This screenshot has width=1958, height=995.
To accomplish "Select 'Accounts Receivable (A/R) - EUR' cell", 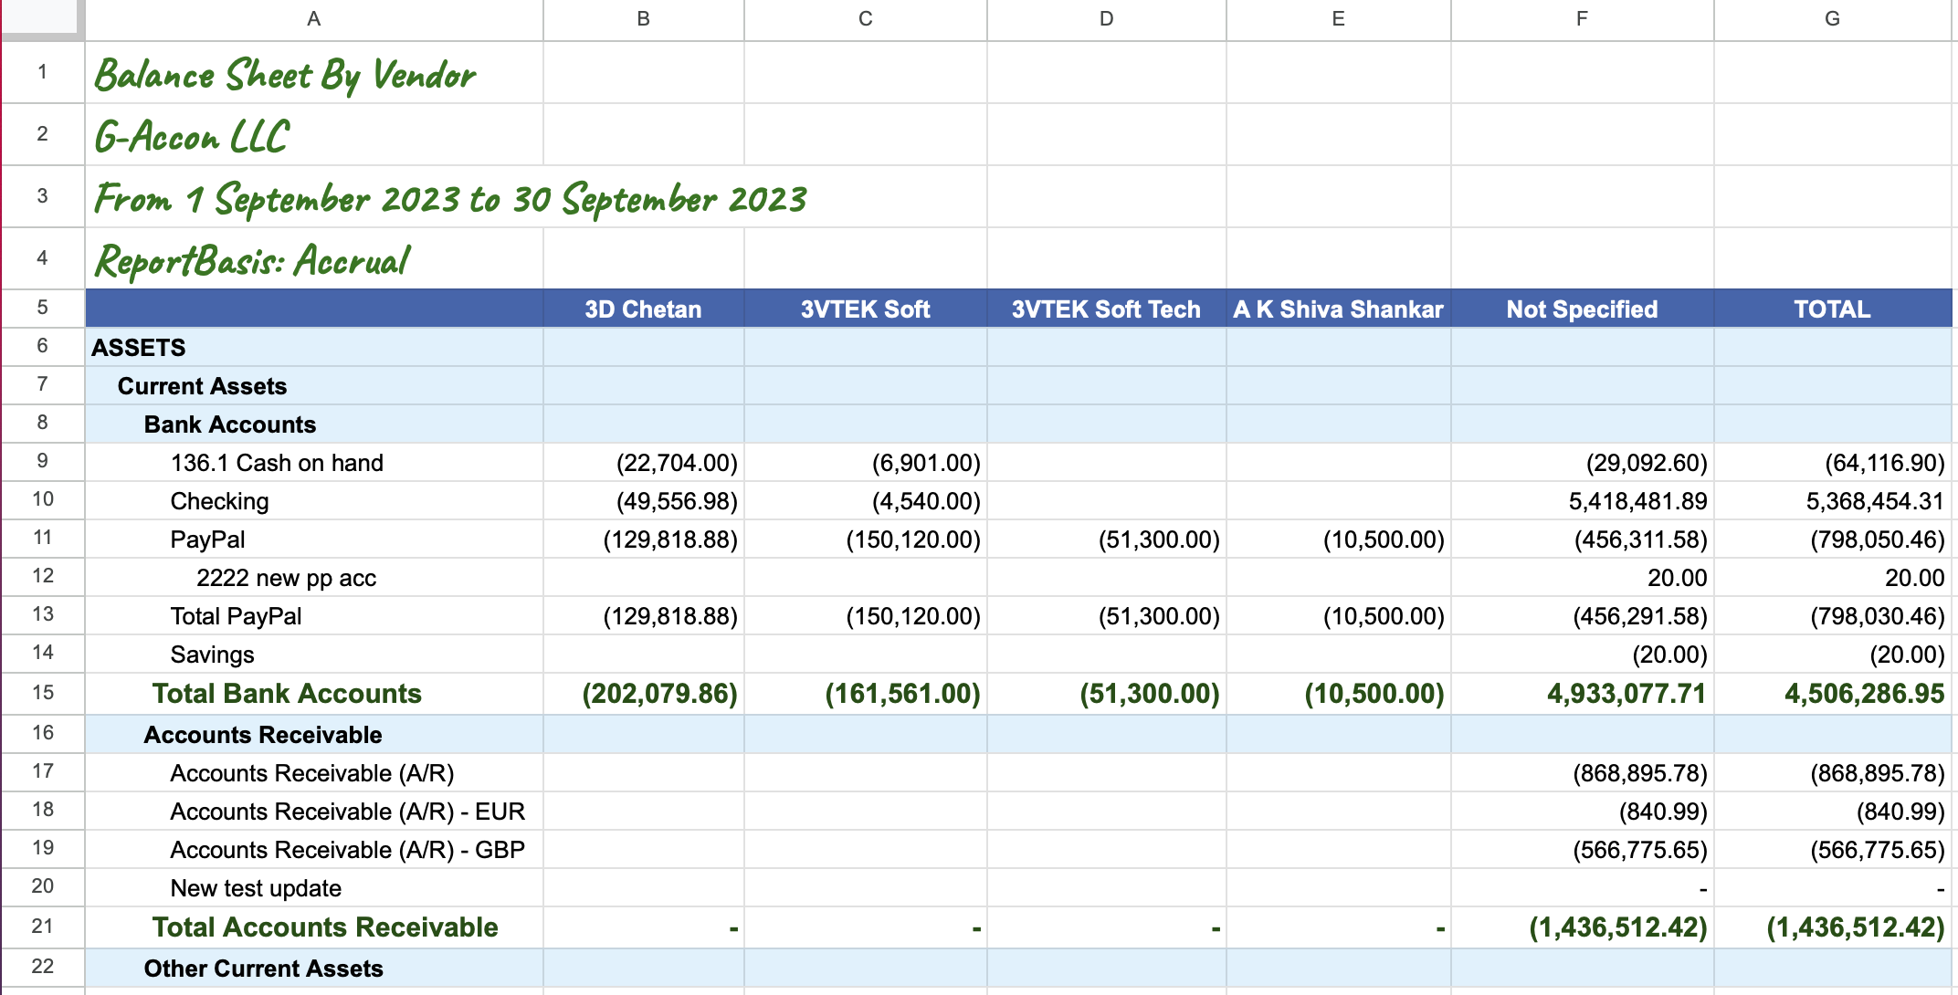I will (314, 811).
